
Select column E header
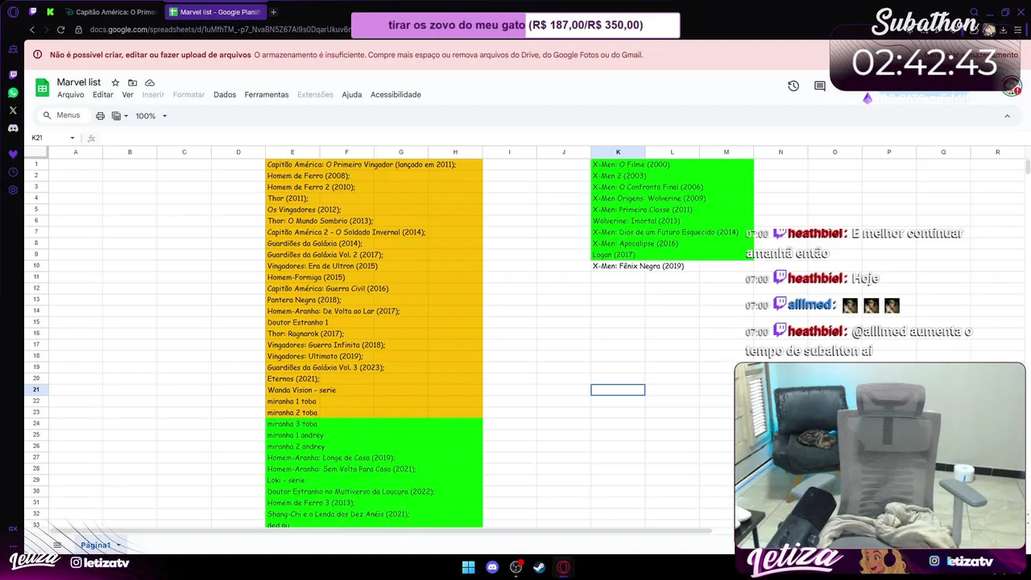pos(292,152)
